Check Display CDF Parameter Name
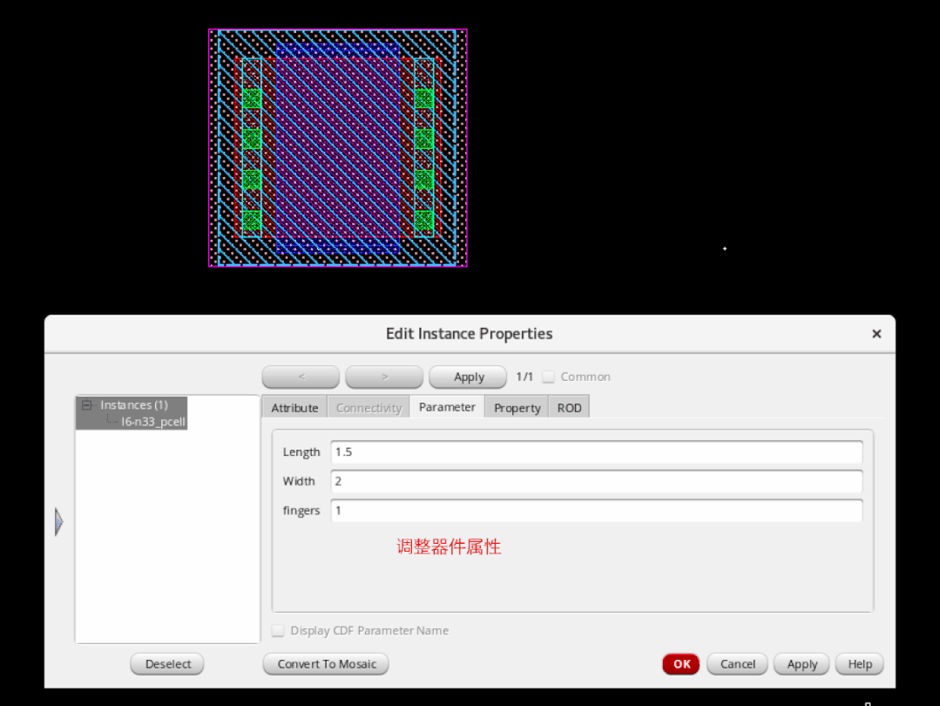 click(277, 630)
